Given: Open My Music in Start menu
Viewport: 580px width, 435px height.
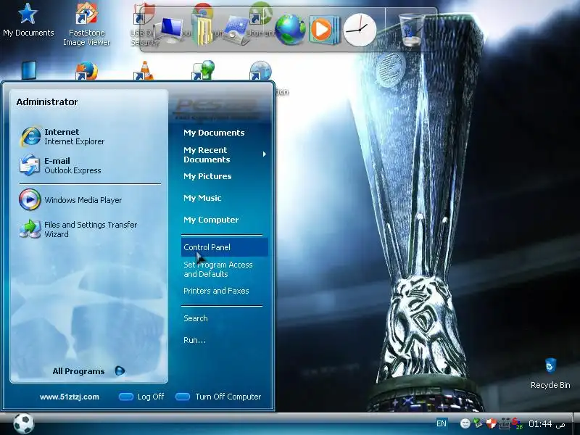Looking at the screenshot, I should tap(202, 198).
